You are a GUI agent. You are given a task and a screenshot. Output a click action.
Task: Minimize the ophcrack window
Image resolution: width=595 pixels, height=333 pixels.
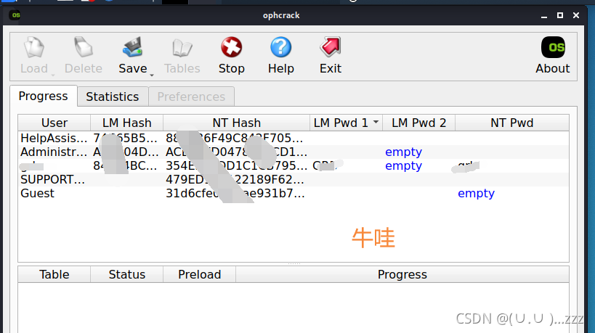tap(544, 15)
